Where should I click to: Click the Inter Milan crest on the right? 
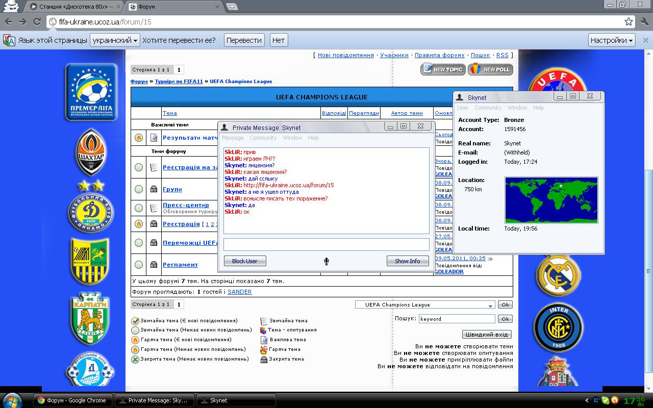click(x=558, y=327)
